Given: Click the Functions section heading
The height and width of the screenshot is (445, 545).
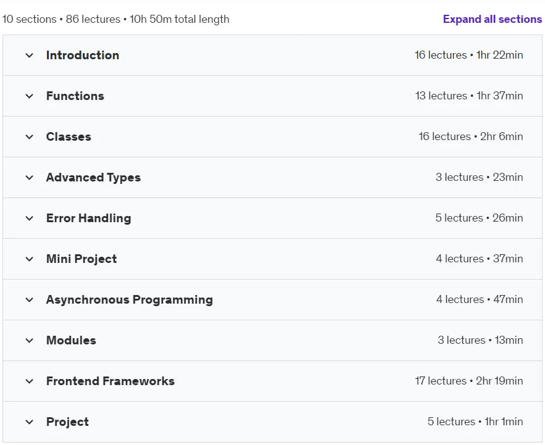Looking at the screenshot, I should click(75, 96).
